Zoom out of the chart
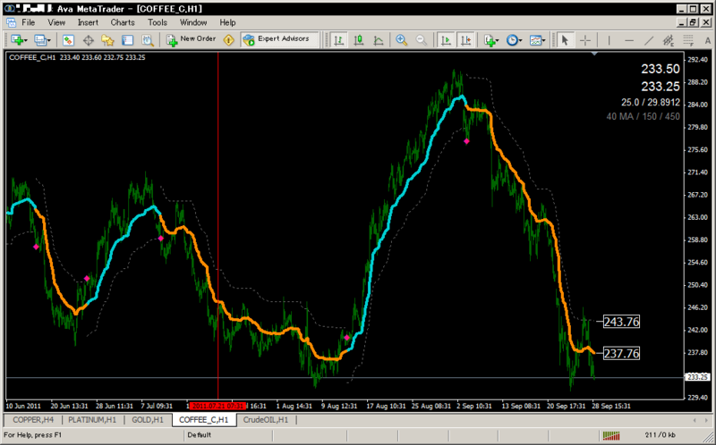 pyautogui.click(x=421, y=40)
